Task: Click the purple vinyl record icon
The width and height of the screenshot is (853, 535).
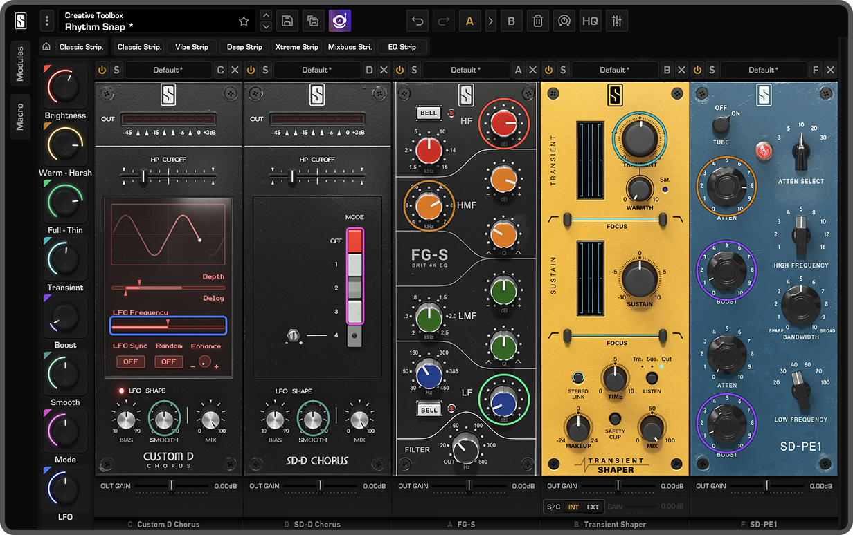Action: point(340,21)
